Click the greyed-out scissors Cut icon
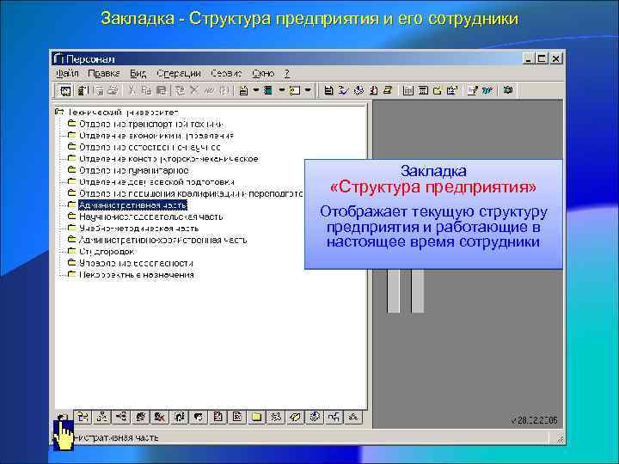 click(132, 90)
